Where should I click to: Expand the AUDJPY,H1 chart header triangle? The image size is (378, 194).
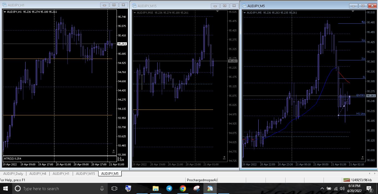5,12
